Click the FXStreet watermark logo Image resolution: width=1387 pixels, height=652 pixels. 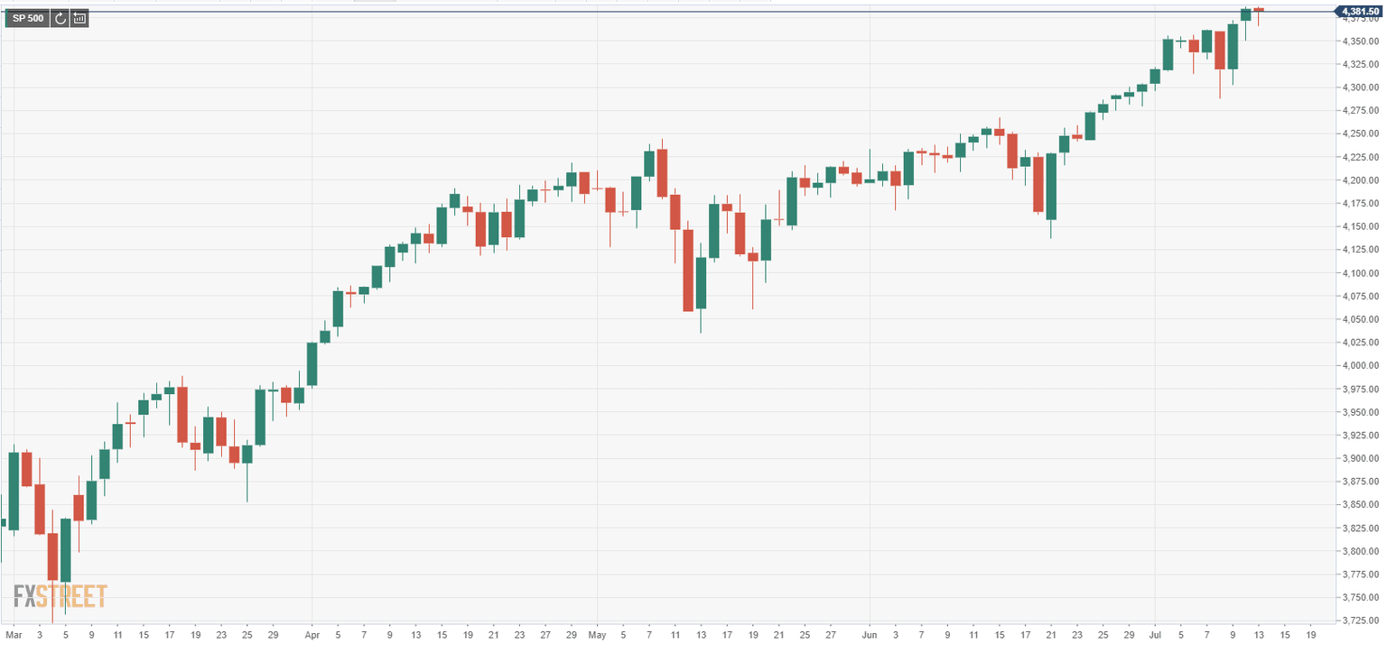click(x=61, y=596)
